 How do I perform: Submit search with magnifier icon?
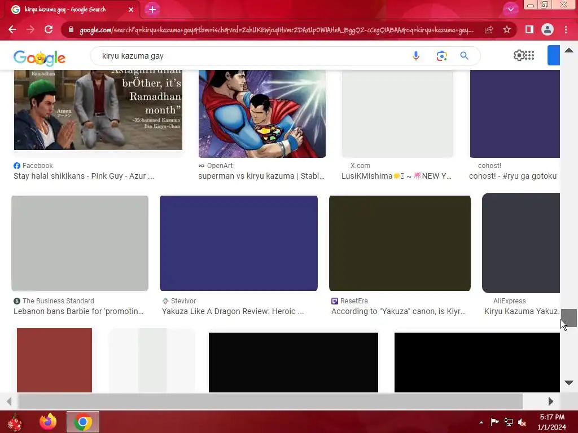pyautogui.click(x=464, y=56)
